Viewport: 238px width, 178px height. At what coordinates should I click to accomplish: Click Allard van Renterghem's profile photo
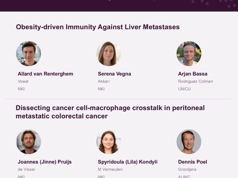29,54
